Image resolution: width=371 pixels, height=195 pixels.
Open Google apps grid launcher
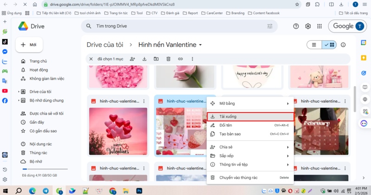319,26
